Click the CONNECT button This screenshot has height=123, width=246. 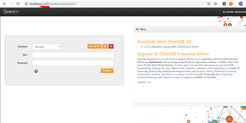[107, 71]
